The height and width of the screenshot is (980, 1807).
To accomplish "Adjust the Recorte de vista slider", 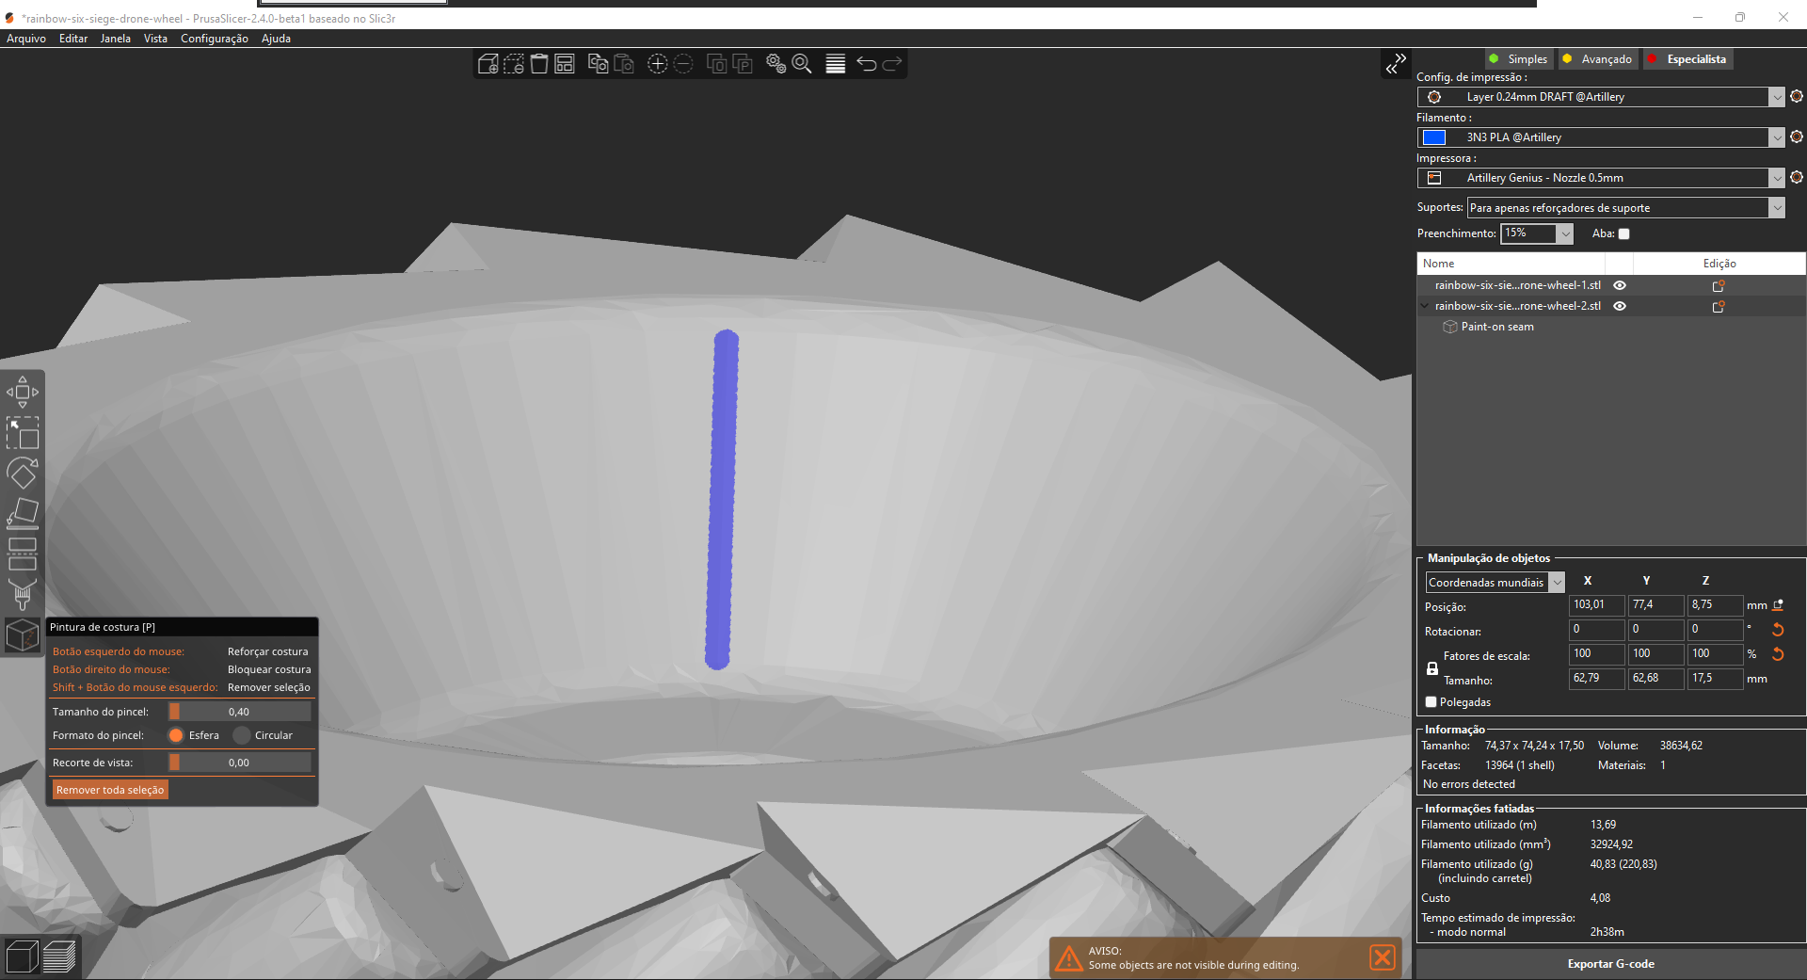I will (239, 763).
